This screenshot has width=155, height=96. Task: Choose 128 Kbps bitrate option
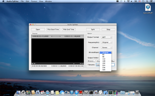pos(105,61)
